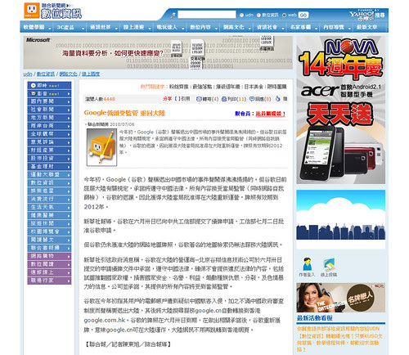Click the 日本美食 hot keyword link
The width and height of the screenshot is (409, 355).
254,87
